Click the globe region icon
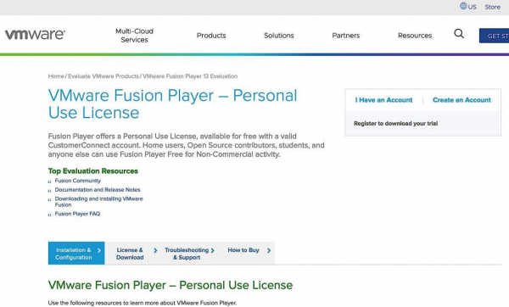509x307 pixels. [463, 6]
